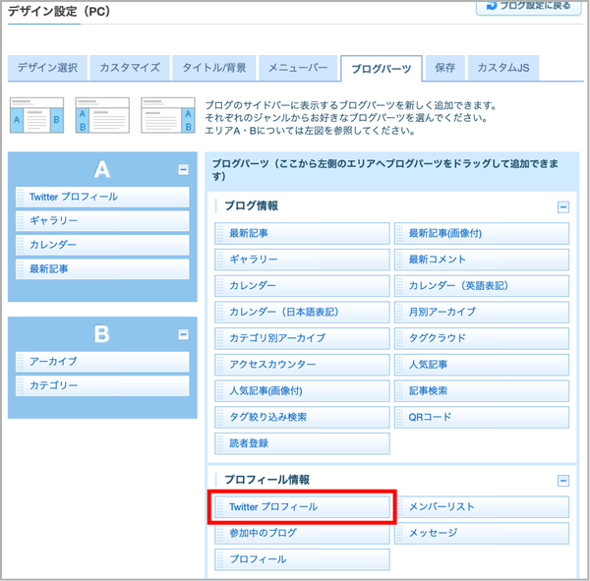
Task: Click the 最新コメント blog part
Action: [x=482, y=260]
